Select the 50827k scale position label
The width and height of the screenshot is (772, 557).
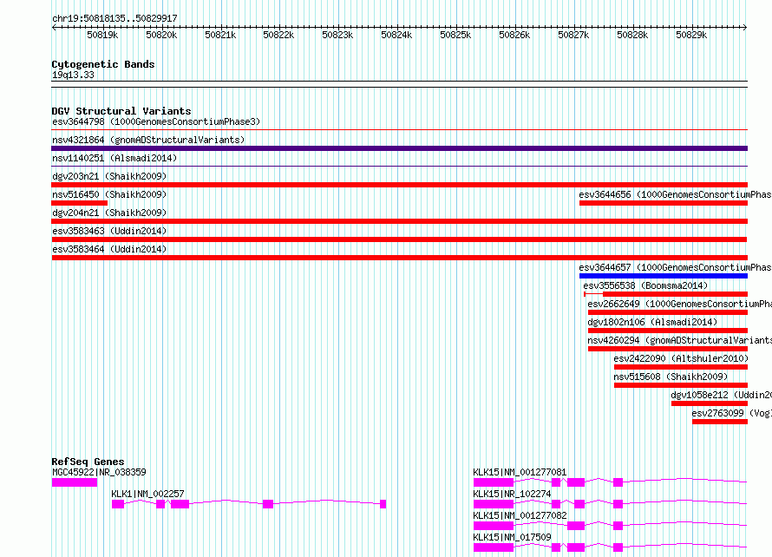pos(573,35)
